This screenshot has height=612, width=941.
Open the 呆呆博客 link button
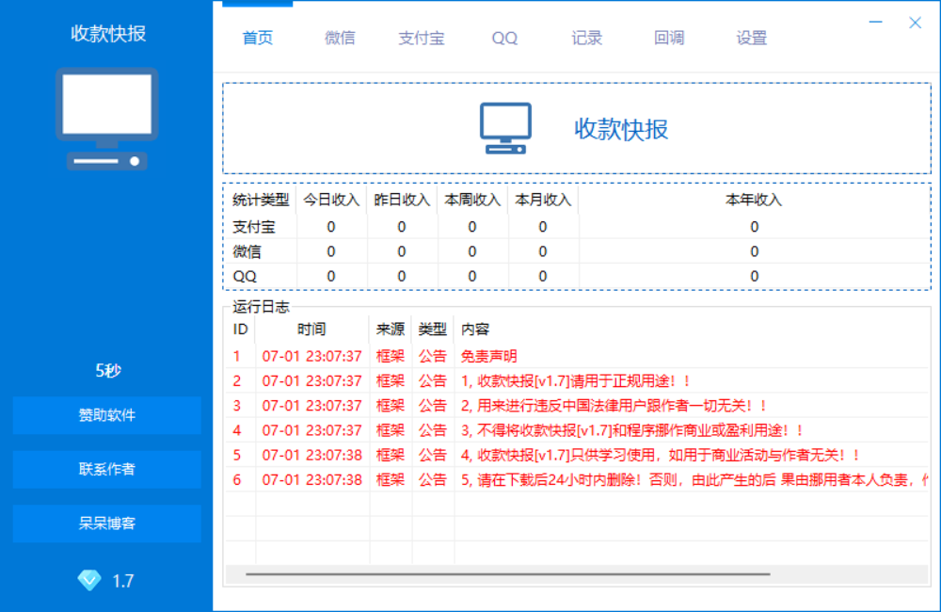click(106, 523)
